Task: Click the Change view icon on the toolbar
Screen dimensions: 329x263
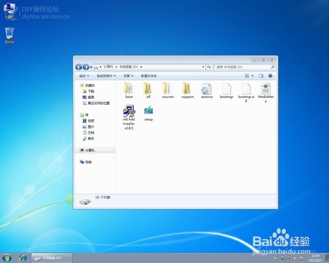Action: coord(247,76)
